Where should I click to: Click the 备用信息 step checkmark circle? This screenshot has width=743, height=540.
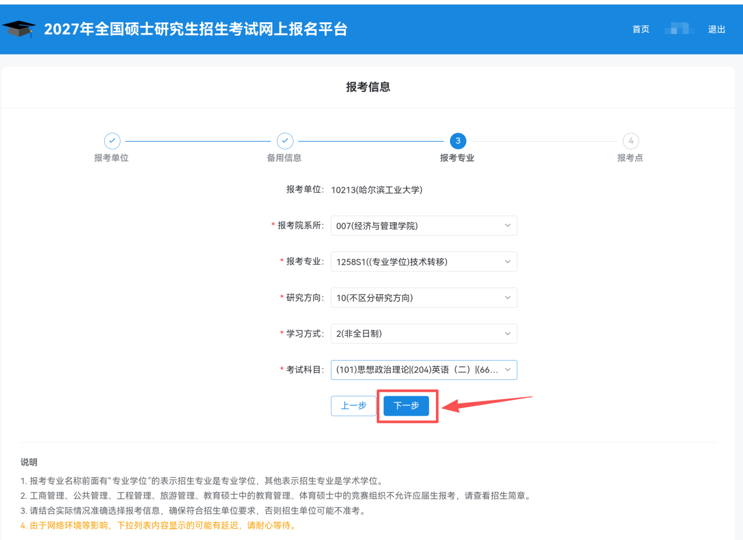(x=285, y=141)
